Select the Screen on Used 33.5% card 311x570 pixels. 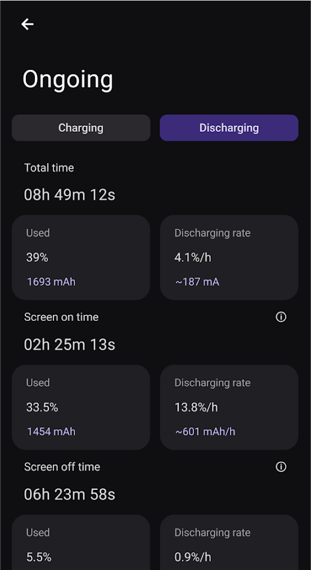click(x=81, y=407)
